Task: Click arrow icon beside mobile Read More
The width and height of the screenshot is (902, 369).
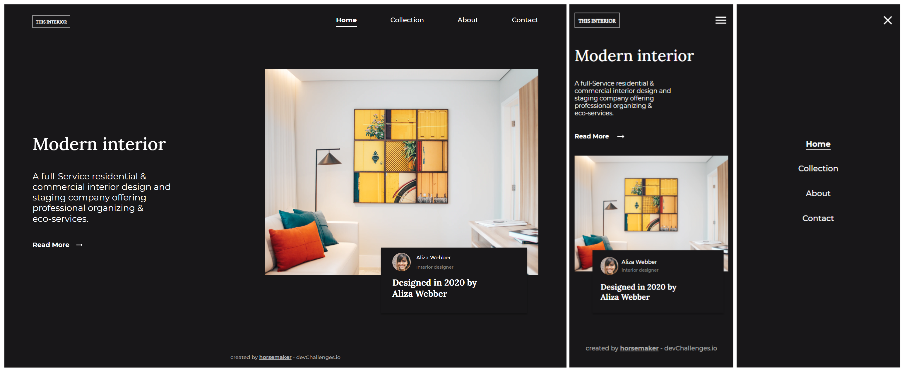Action: point(620,137)
